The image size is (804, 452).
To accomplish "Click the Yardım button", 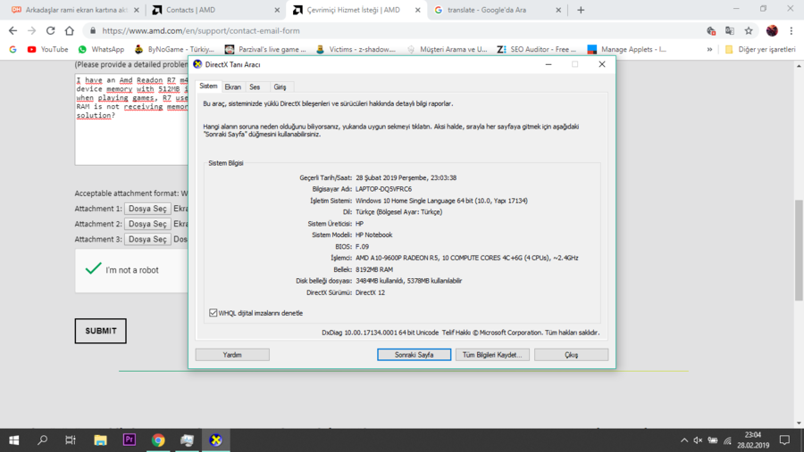I will point(232,355).
